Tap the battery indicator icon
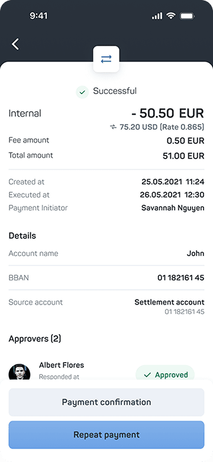Viewport: 213px width, 462px height. 187,16
